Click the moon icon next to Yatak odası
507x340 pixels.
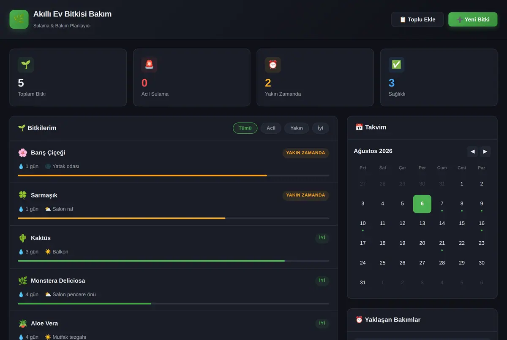[48, 166]
